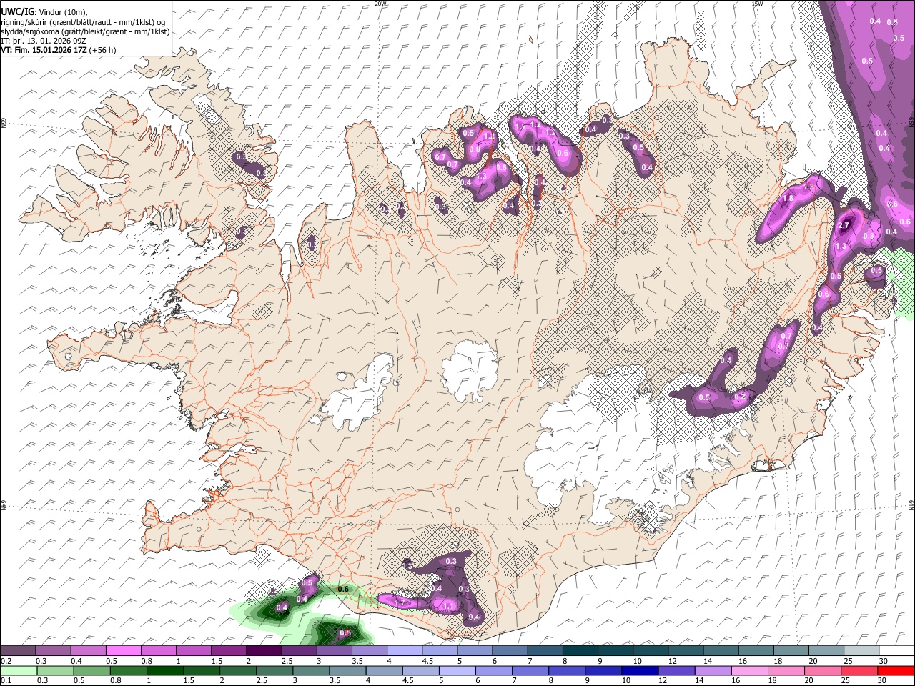Pick the upper legend row 1.5 purple swatch
915x686 pixels.
229,650
